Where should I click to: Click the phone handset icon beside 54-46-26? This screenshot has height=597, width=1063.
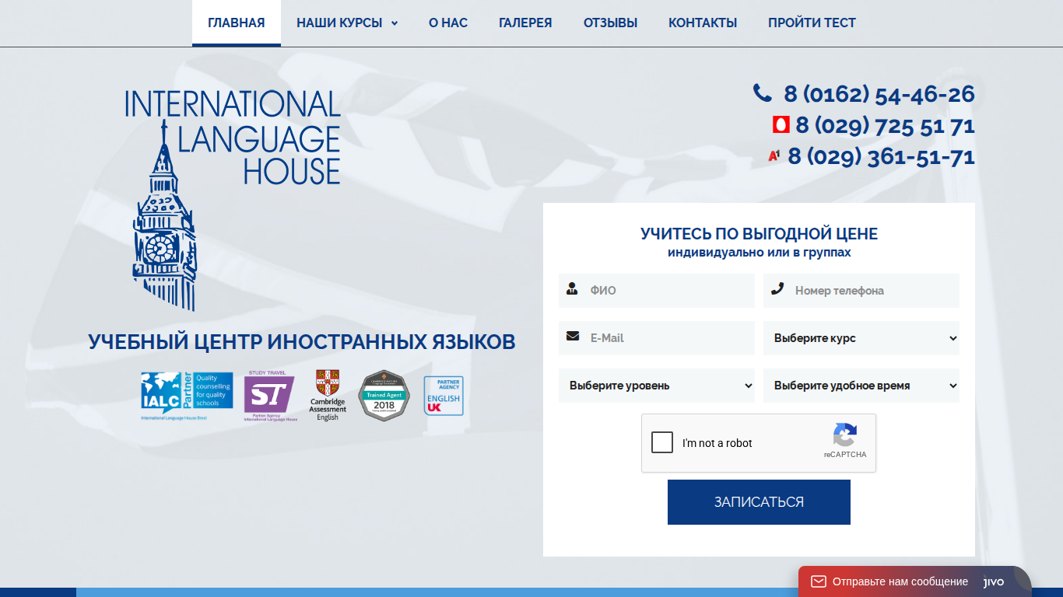pyautogui.click(x=762, y=93)
